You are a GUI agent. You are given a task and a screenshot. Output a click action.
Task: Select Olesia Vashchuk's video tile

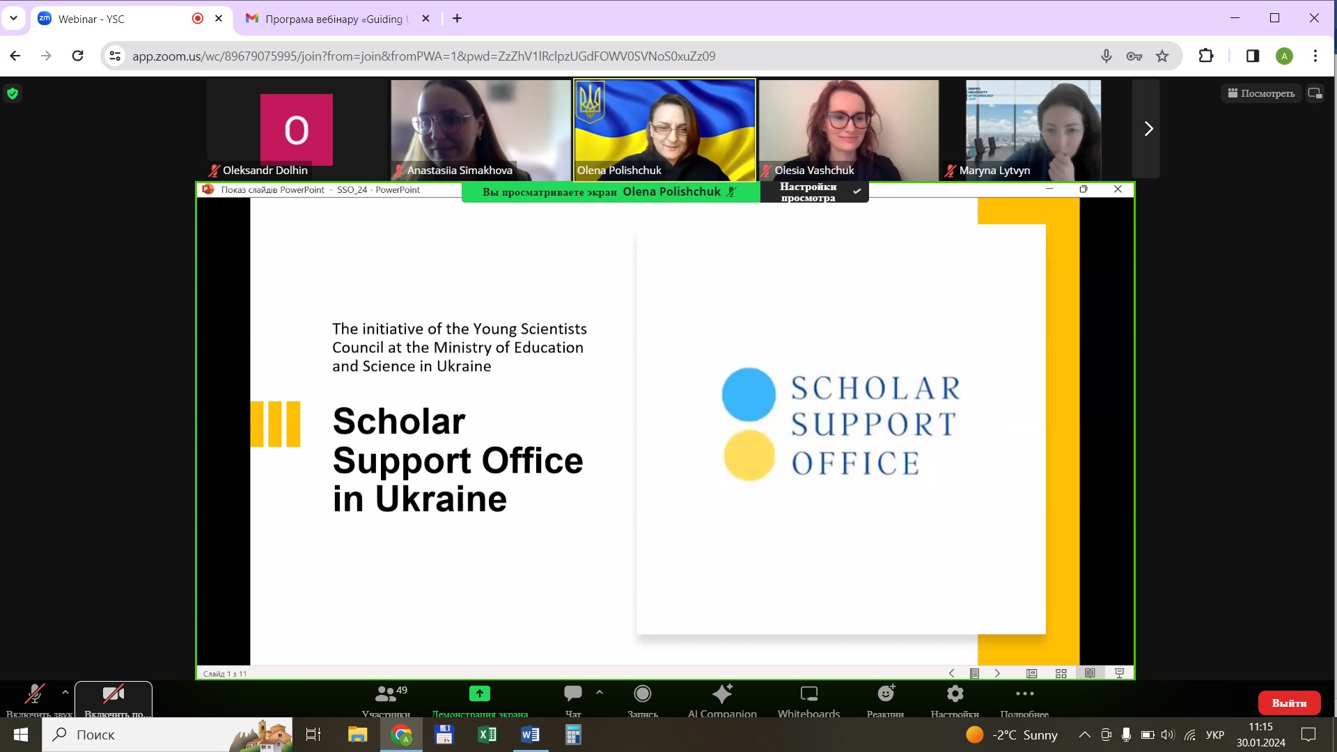849,129
